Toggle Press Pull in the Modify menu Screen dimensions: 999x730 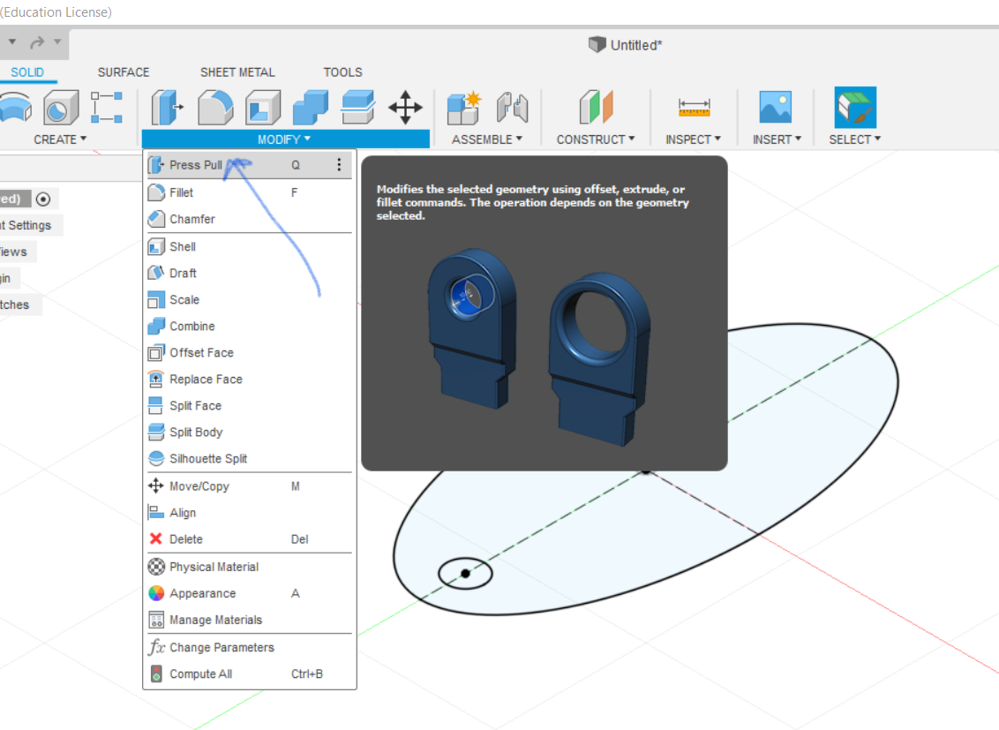(189, 164)
